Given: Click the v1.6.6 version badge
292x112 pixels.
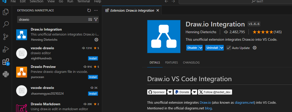Looking at the screenshot, I should point(254,24).
